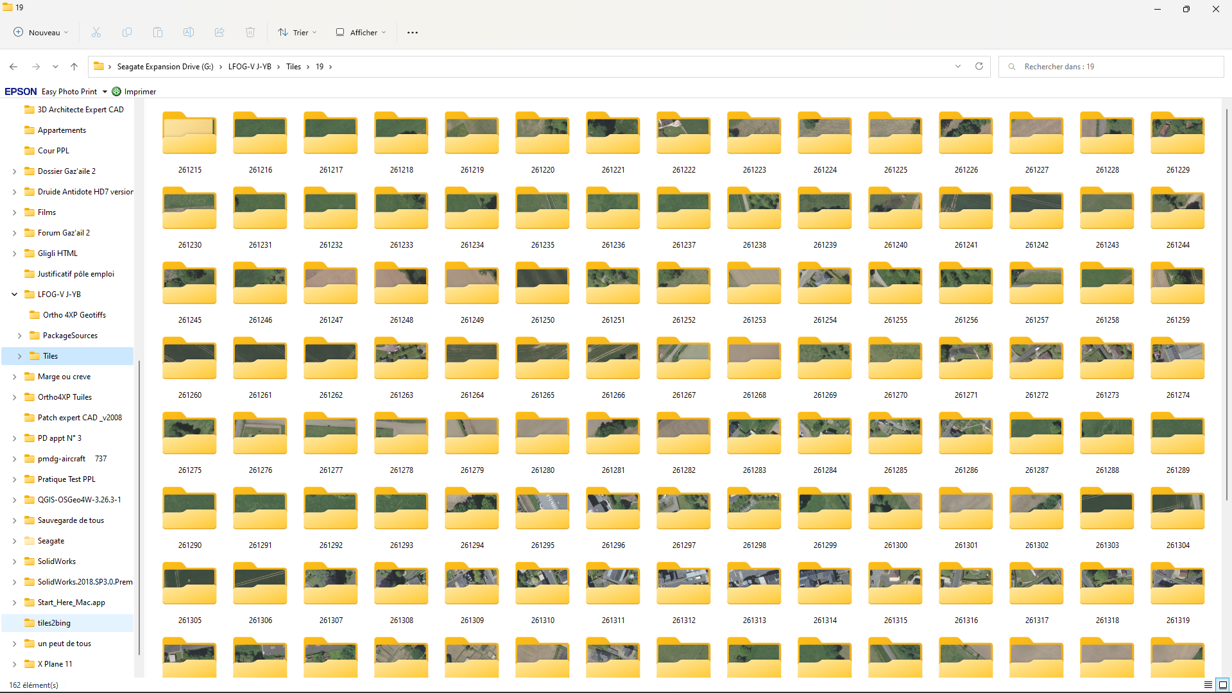Click the EPSON Imprimer button

click(x=134, y=92)
